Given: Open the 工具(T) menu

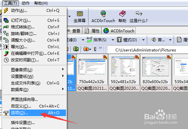Looking at the screenshot, I should point(10,3).
